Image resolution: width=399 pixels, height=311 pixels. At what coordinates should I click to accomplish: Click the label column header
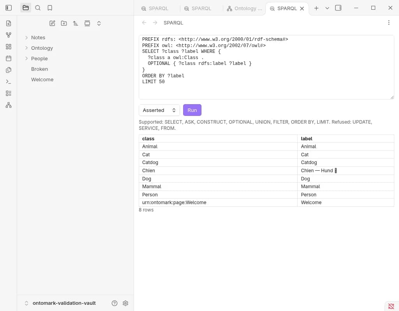click(x=346, y=139)
